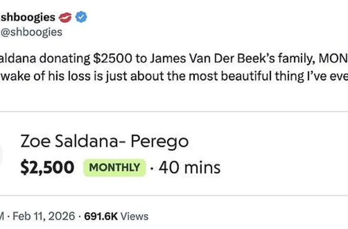
Task: Open the shboogies display name profile
Action: [x=28, y=18]
